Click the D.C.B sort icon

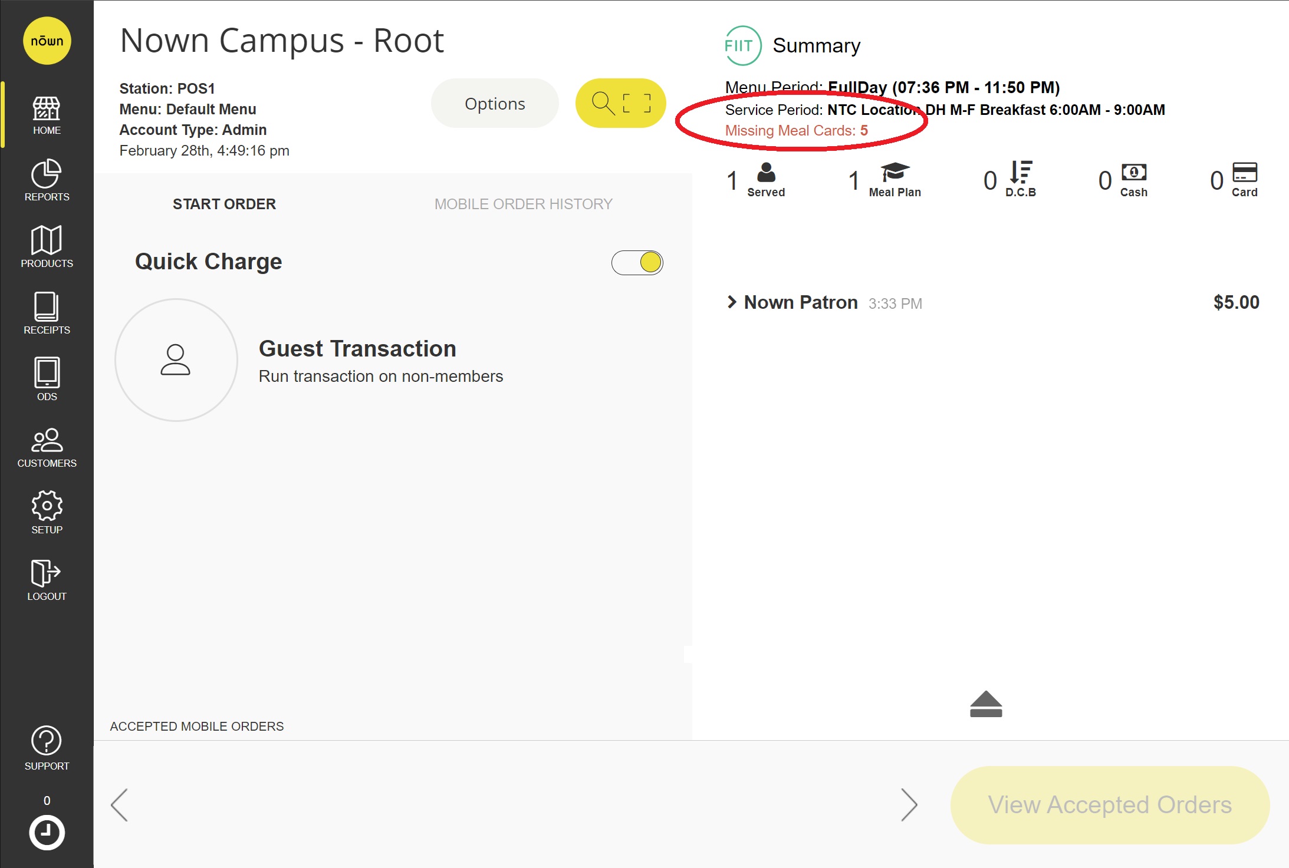1020,172
